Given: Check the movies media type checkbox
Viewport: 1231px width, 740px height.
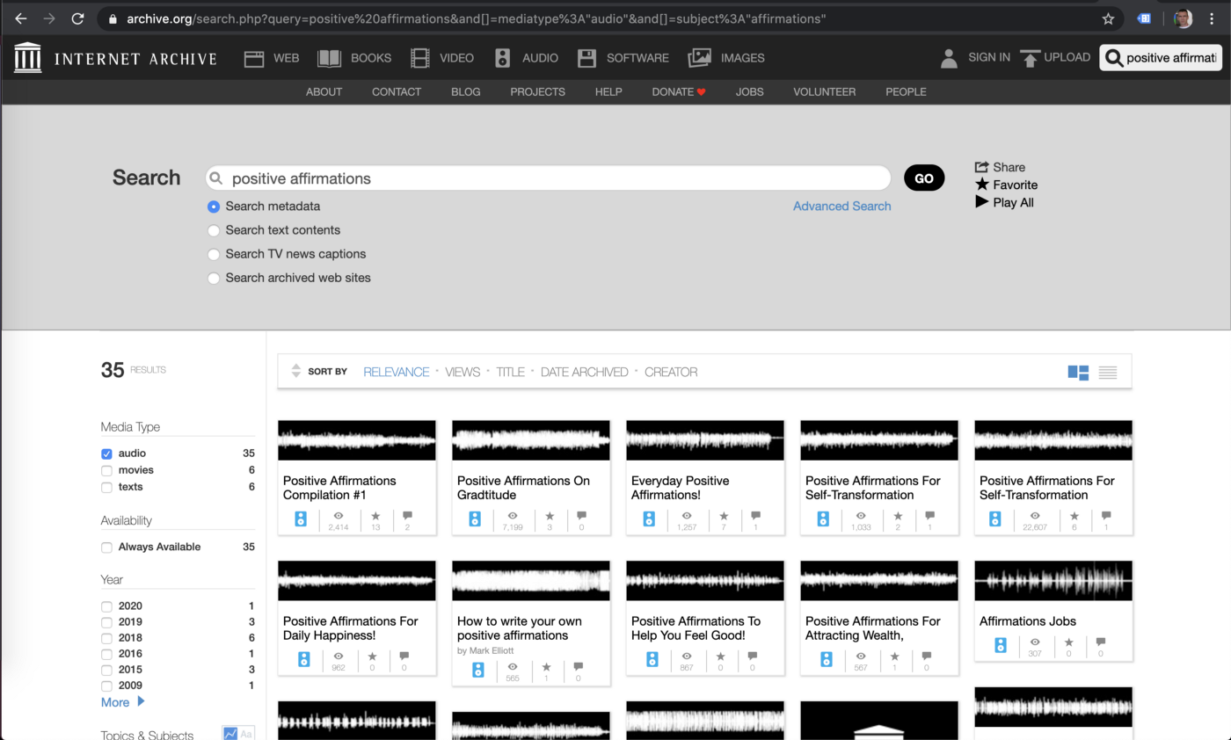Looking at the screenshot, I should [x=107, y=470].
